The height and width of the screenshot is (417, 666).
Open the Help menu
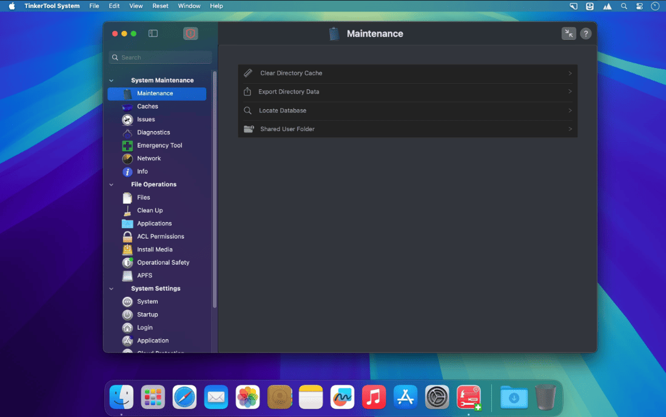point(216,6)
